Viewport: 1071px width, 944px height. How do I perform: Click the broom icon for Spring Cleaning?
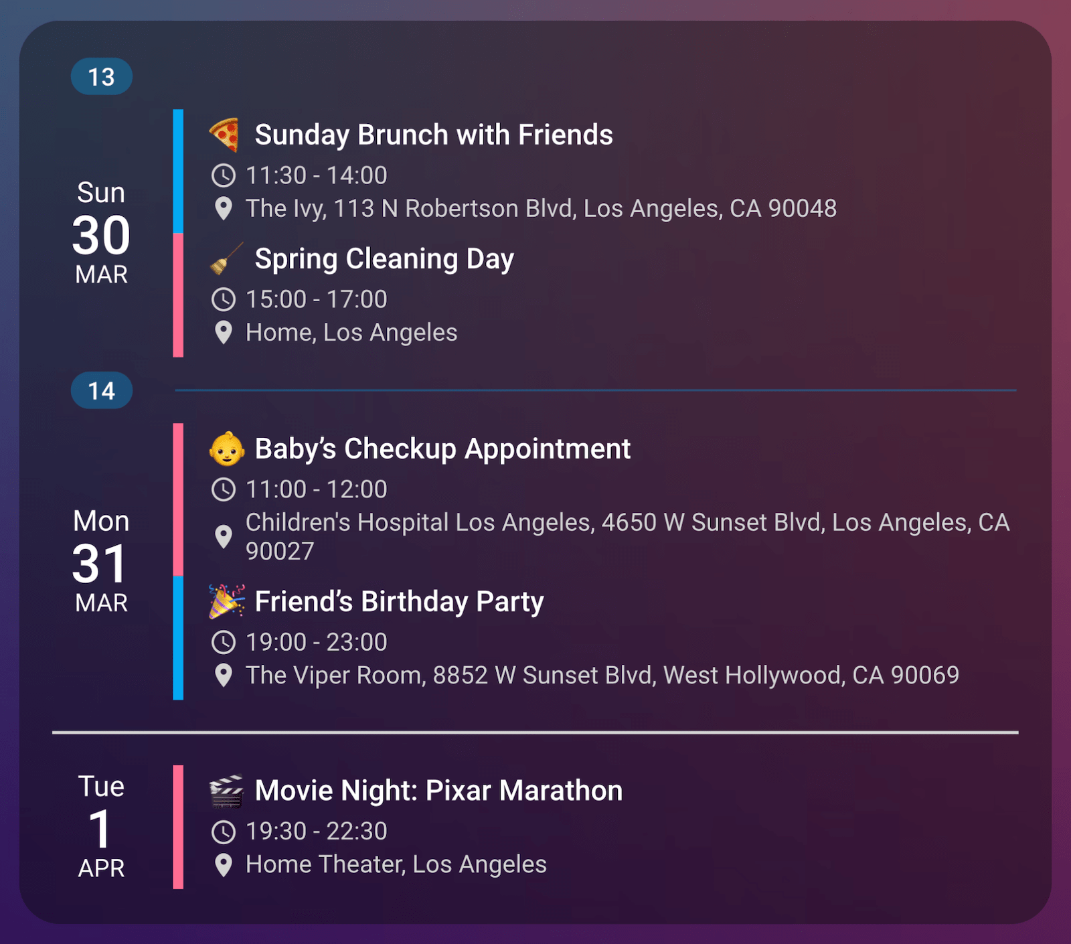coord(226,259)
